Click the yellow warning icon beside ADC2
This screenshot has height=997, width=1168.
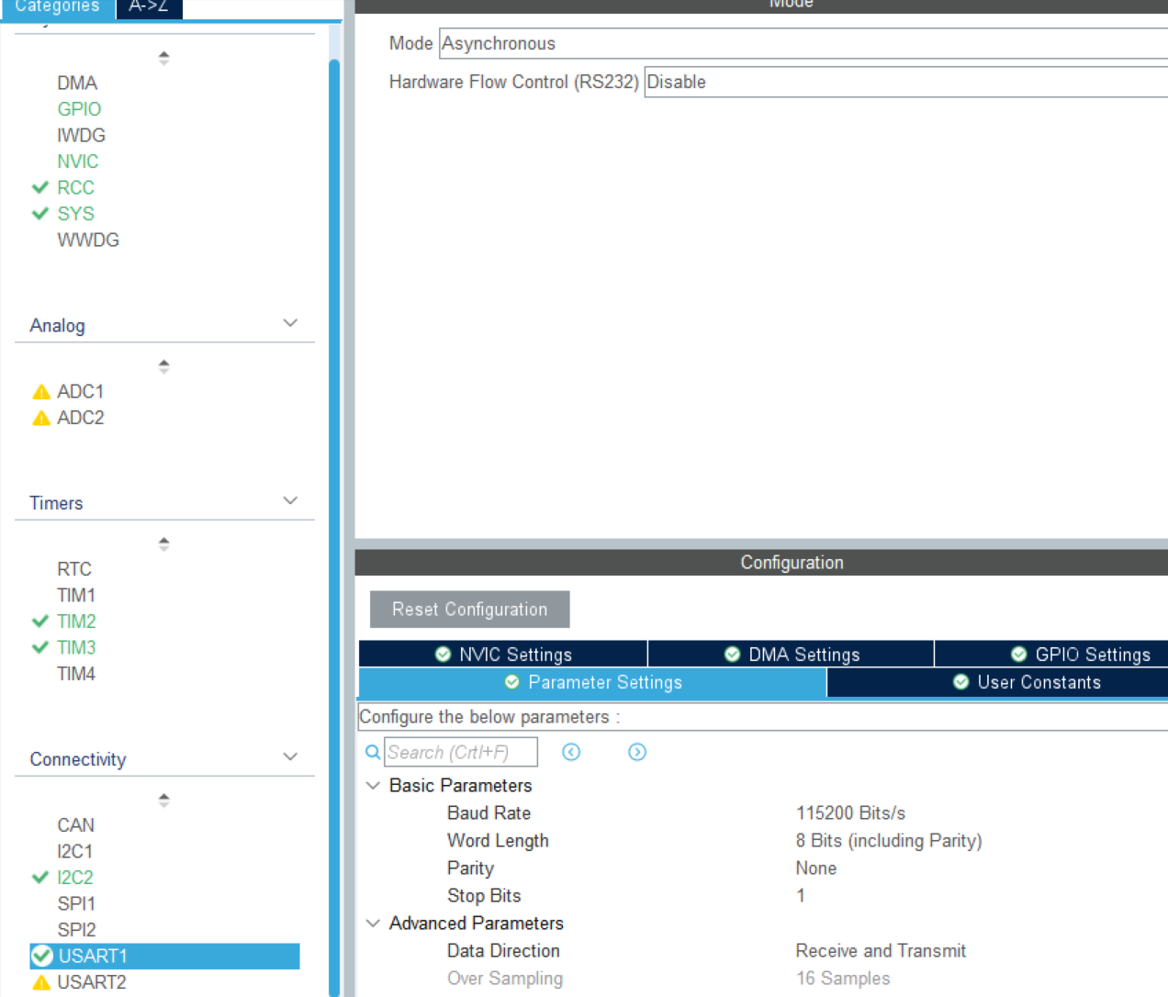tap(41, 419)
